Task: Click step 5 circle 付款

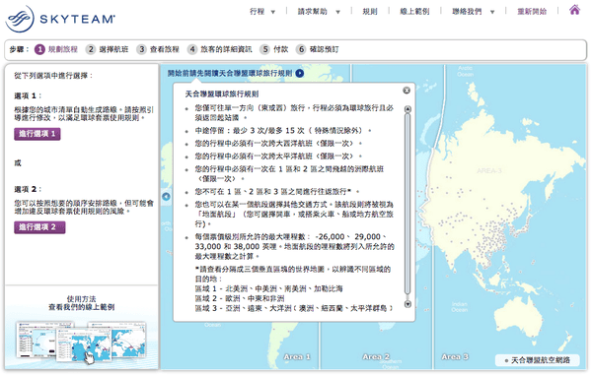Action: tap(265, 49)
